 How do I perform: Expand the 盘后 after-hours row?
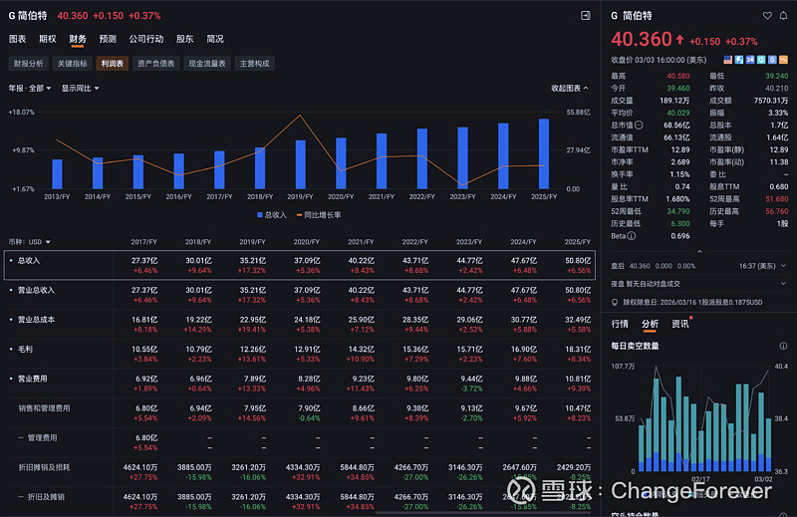tap(783, 266)
